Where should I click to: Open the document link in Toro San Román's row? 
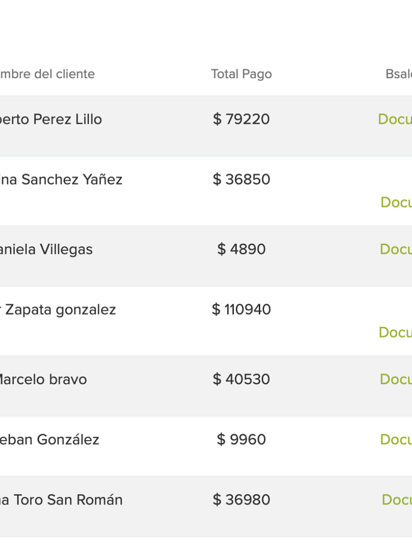point(396,500)
